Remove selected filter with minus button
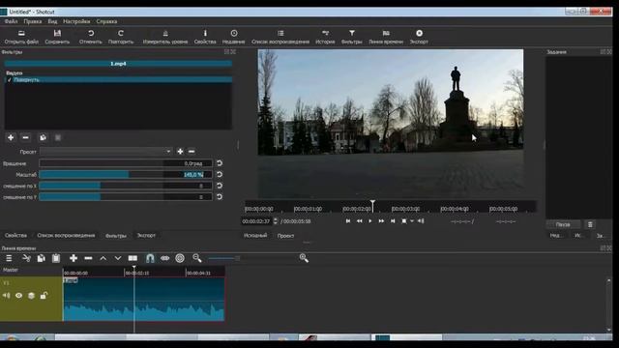 pyautogui.click(x=26, y=137)
